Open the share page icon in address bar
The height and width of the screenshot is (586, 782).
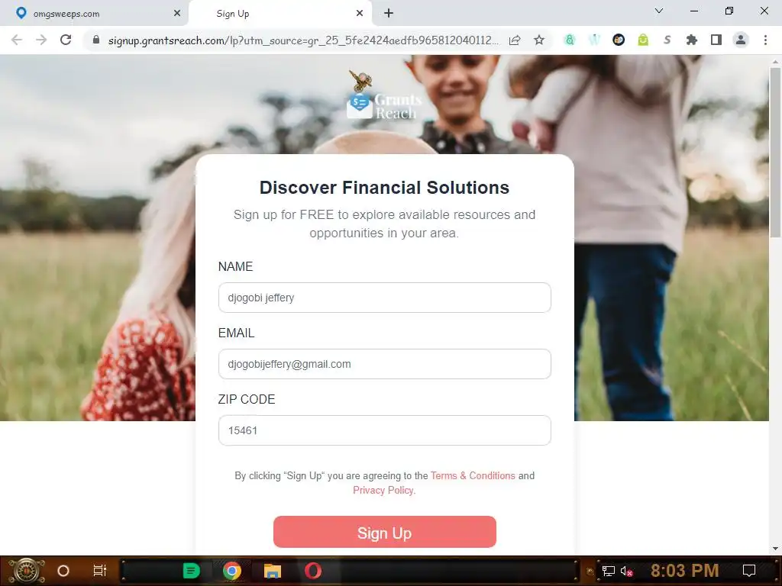click(515, 40)
